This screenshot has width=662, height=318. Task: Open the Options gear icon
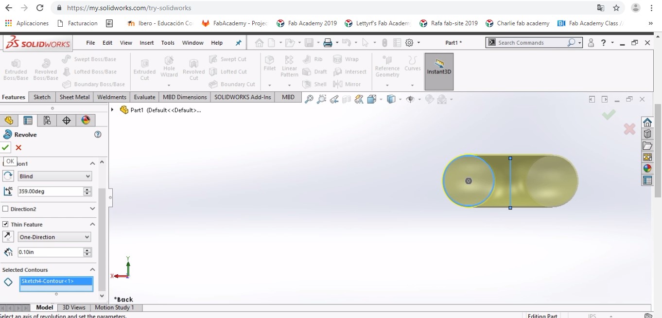pyautogui.click(x=409, y=43)
